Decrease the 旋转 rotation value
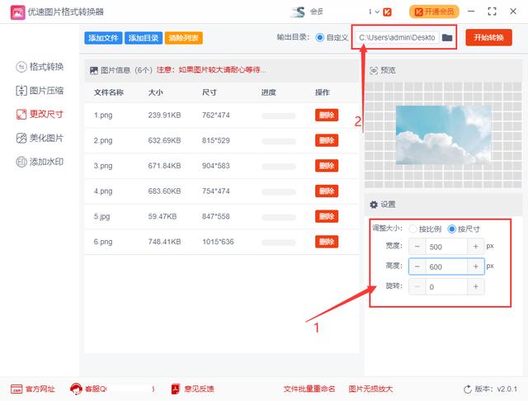The width and height of the screenshot is (528, 401). pyautogui.click(x=417, y=287)
